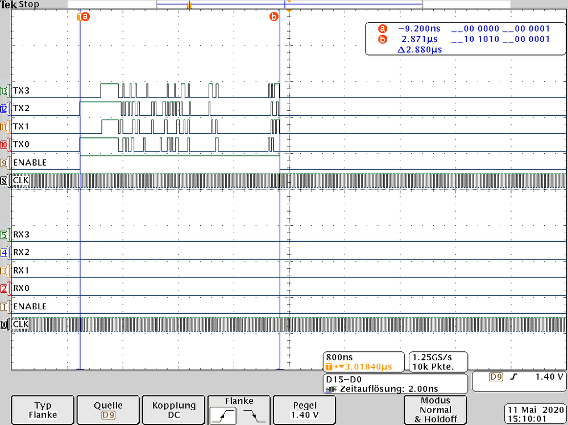Toggle the channel 15 badge beside TX3
The width and height of the screenshot is (568, 425).
point(4,90)
